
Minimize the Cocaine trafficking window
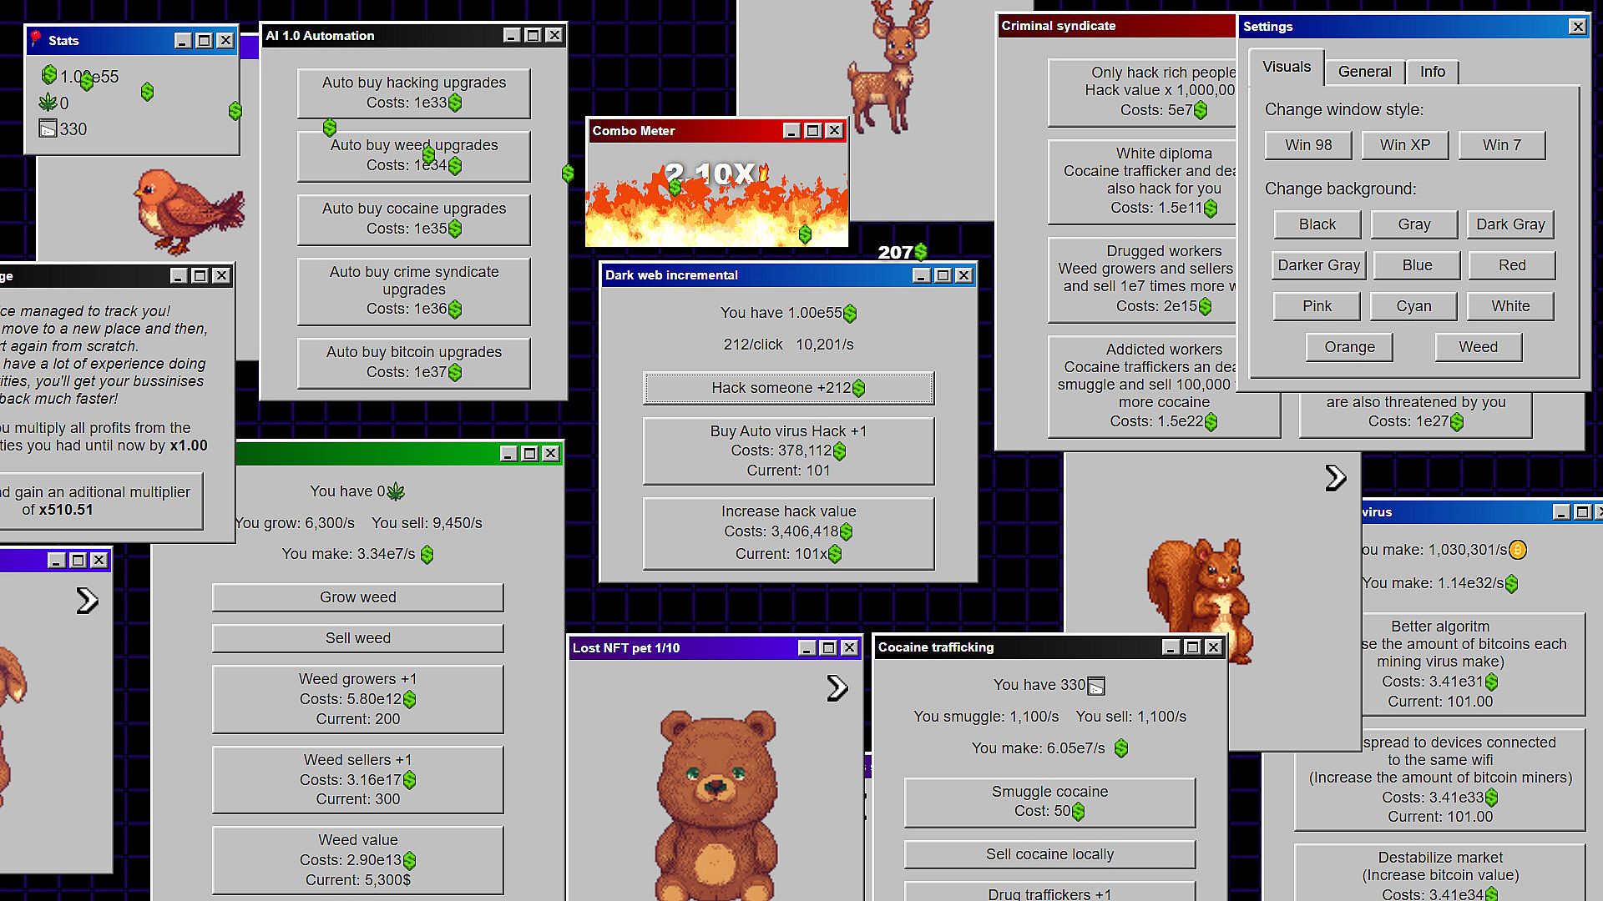click(x=1171, y=647)
